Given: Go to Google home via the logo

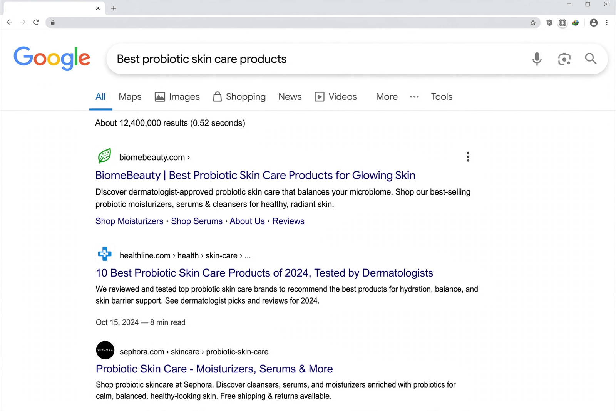Looking at the screenshot, I should [x=52, y=59].
